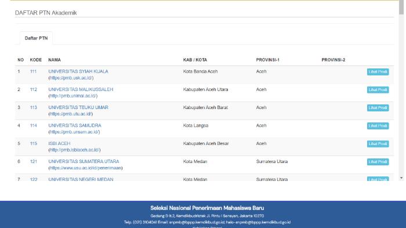Screen dimensions: 406x228
Task: Click Lihat Prodi for Universitas Samudra
Action: click(x=378, y=126)
